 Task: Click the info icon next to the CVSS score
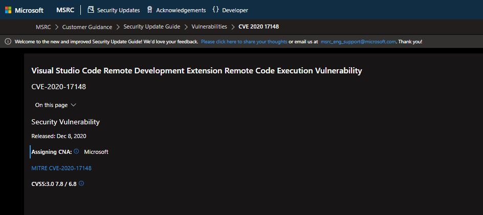(x=81, y=183)
